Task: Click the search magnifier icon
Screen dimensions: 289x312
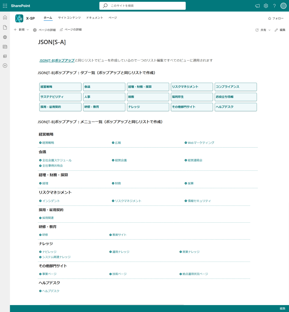Action: click(105, 5)
